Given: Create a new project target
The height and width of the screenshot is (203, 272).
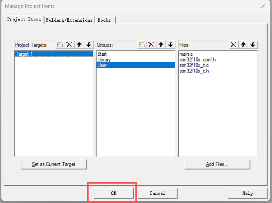Looking at the screenshot, I should tap(60, 45).
